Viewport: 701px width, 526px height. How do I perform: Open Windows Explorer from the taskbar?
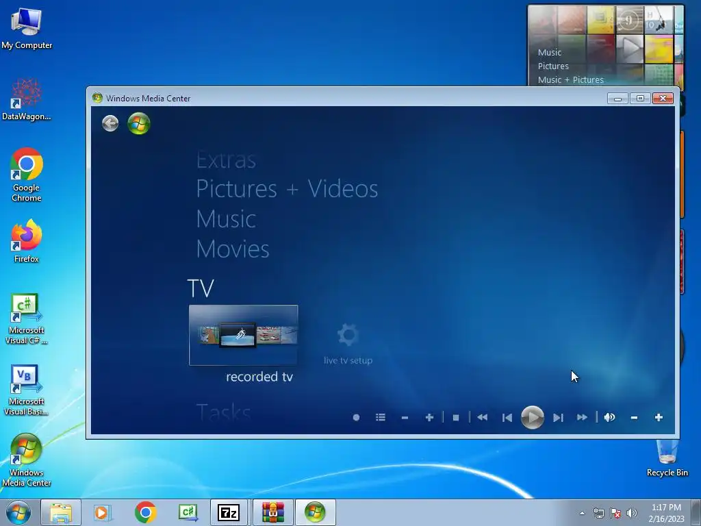(61, 512)
